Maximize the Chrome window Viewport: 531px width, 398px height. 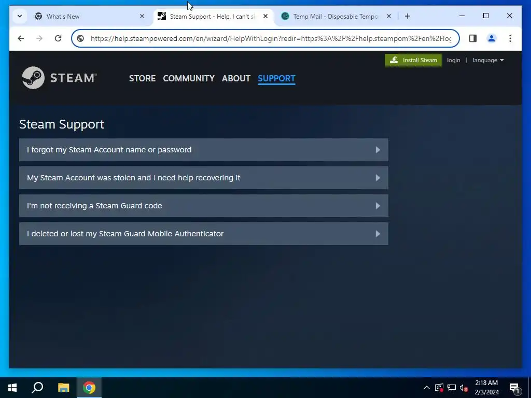coord(485,16)
